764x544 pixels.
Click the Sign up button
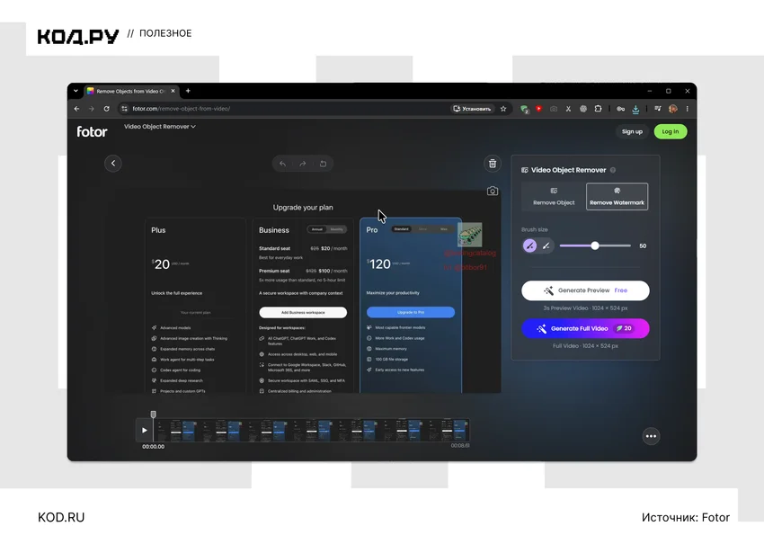click(632, 131)
